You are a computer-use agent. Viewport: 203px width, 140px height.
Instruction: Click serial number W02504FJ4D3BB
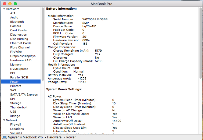(95, 19)
